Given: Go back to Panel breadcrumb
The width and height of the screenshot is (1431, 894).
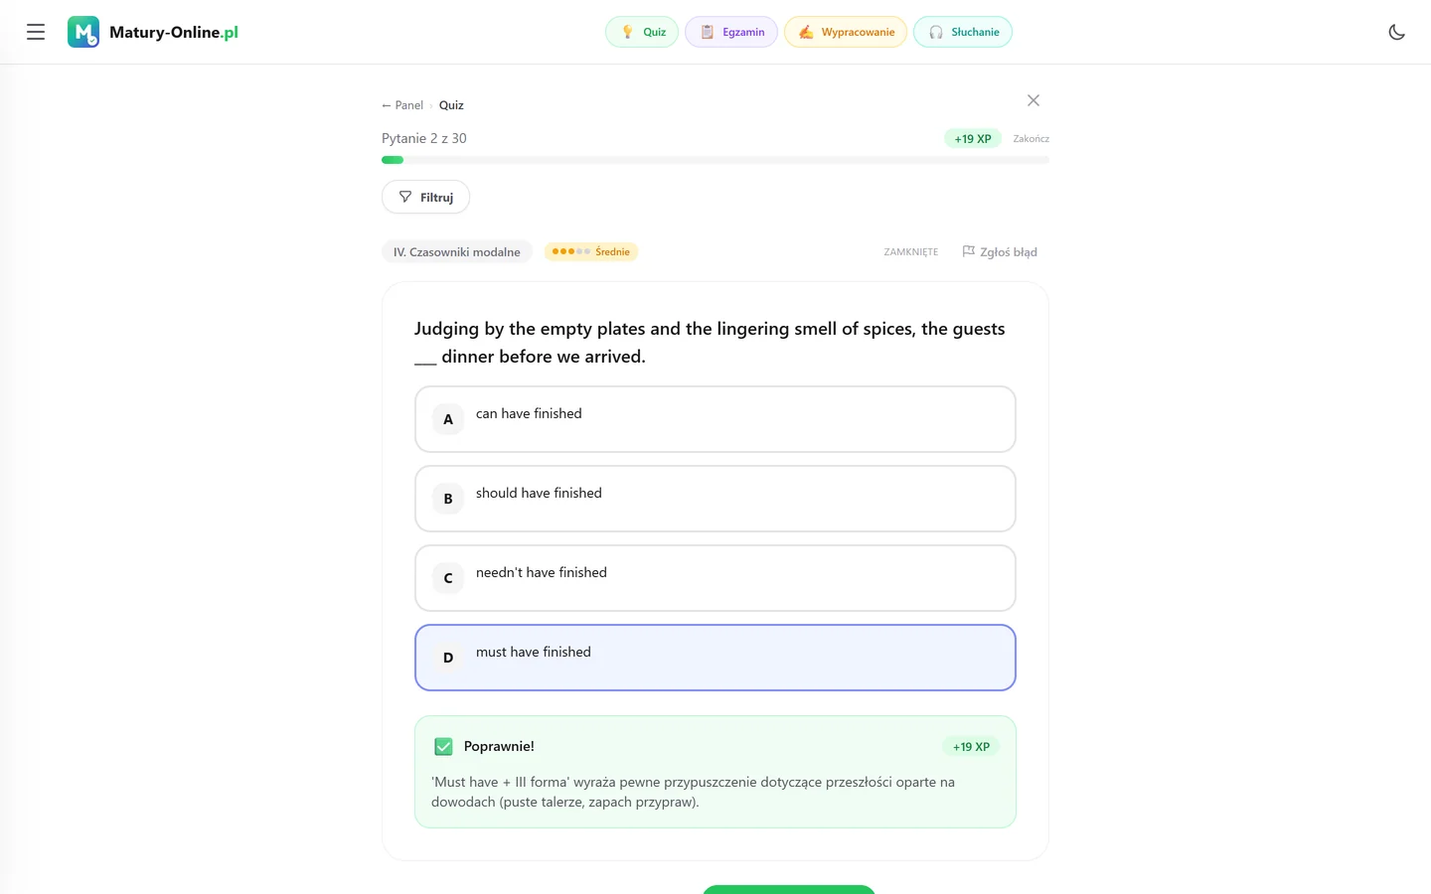Looking at the screenshot, I should click(x=402, y=105).
